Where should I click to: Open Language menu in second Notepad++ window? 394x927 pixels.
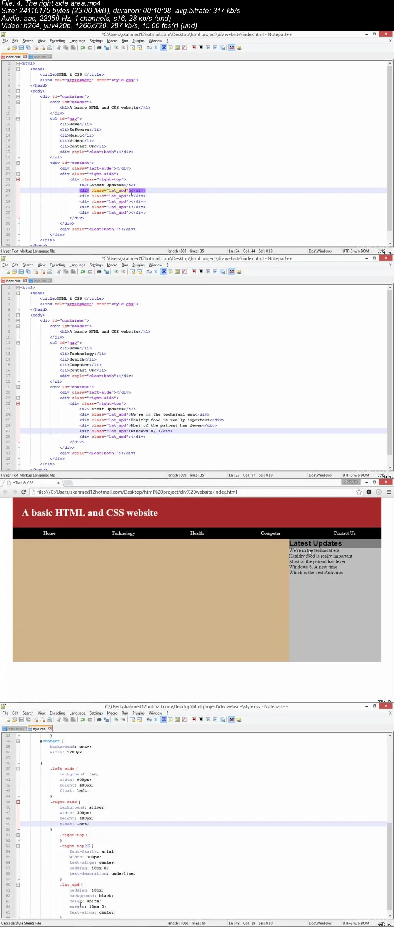tap(77, 265)
